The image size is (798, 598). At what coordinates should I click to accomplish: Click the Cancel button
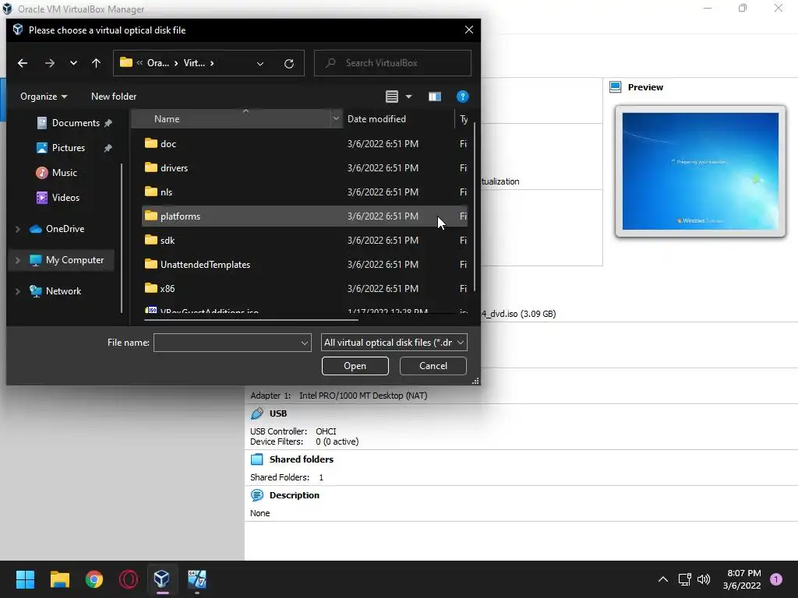coord(433,366)
